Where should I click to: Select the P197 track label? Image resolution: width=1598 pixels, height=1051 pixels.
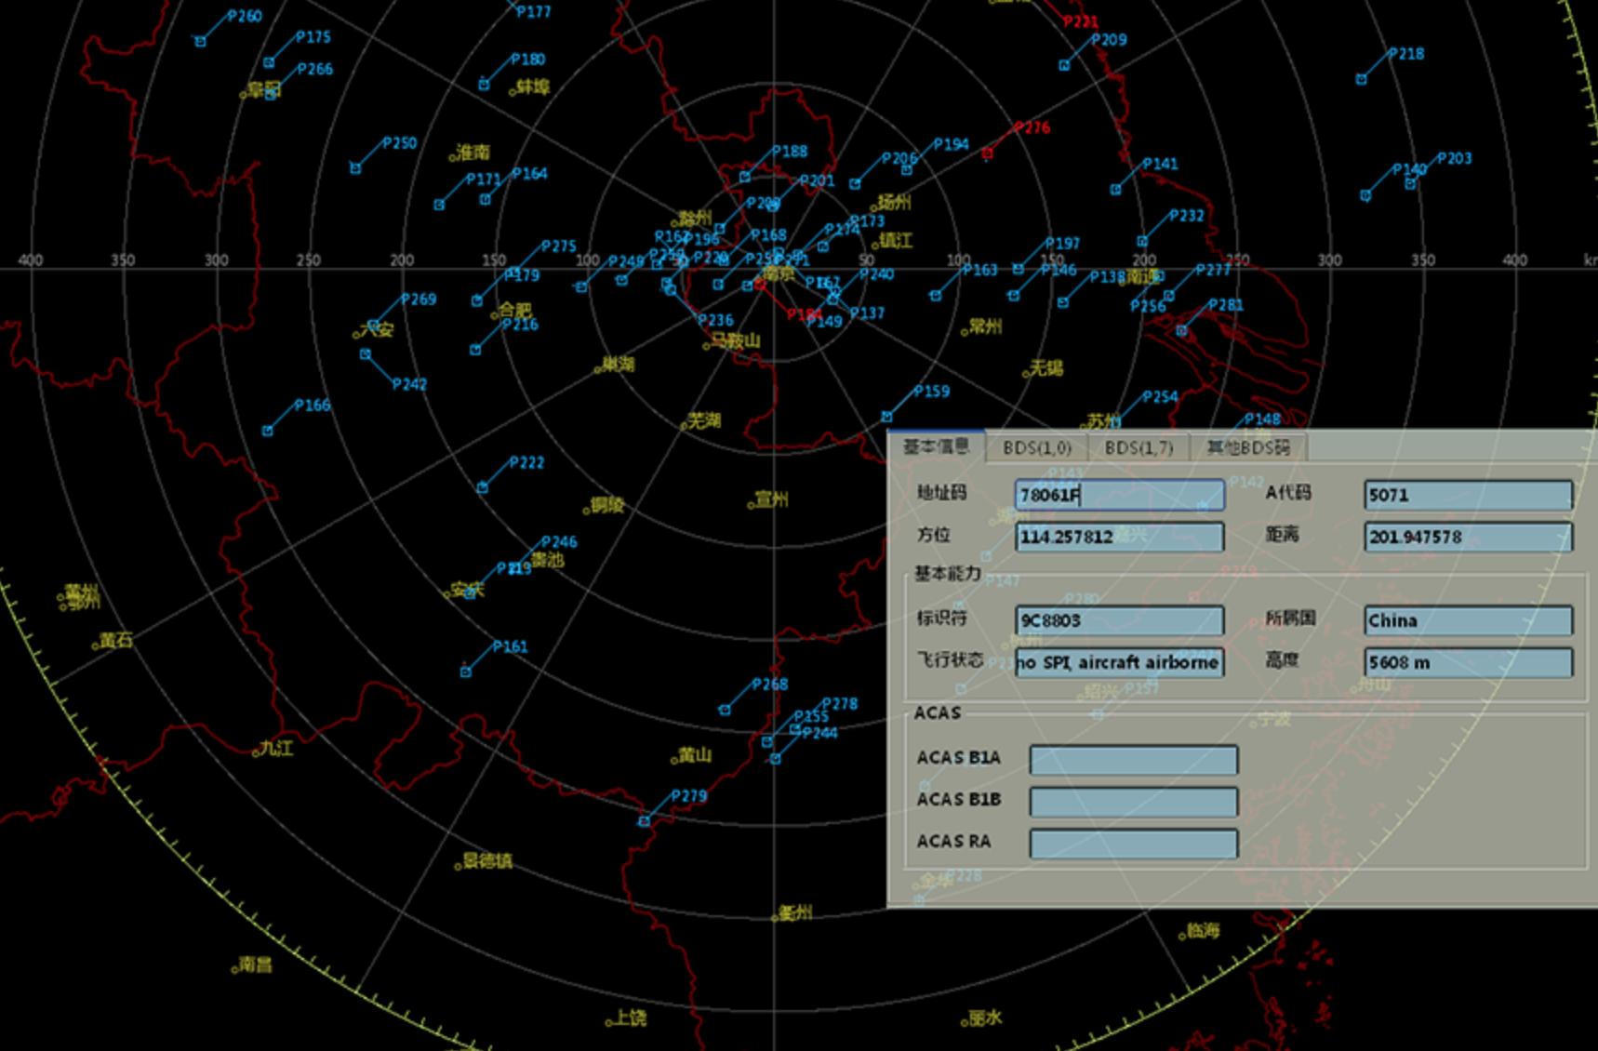(1062, 244)
